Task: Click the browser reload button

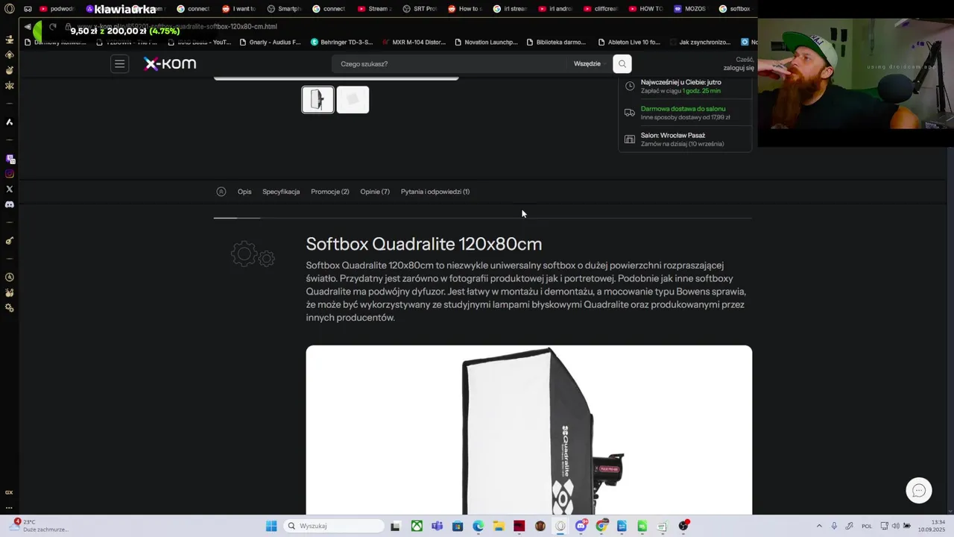Action: (53, 27)
